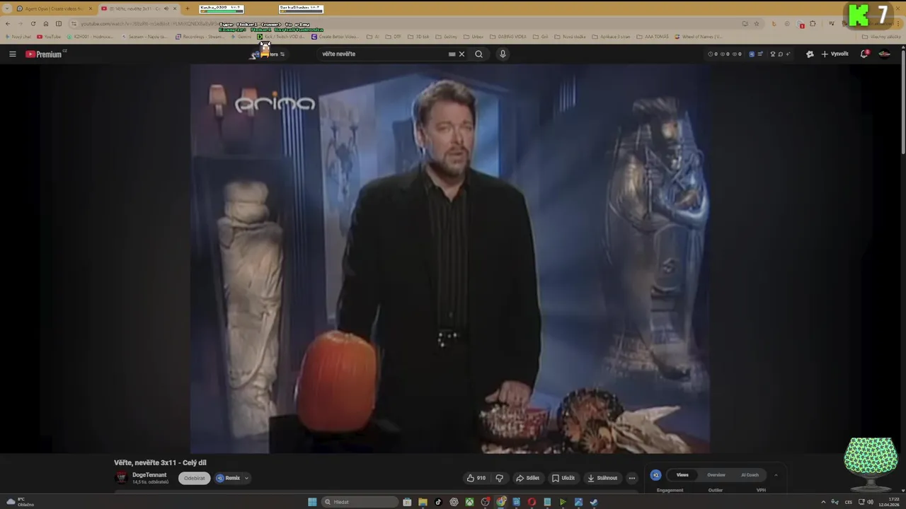This screenshot has height=509, width=906.
Task: Open the DogeTennant channel link
Action: [x=149, y=475]
